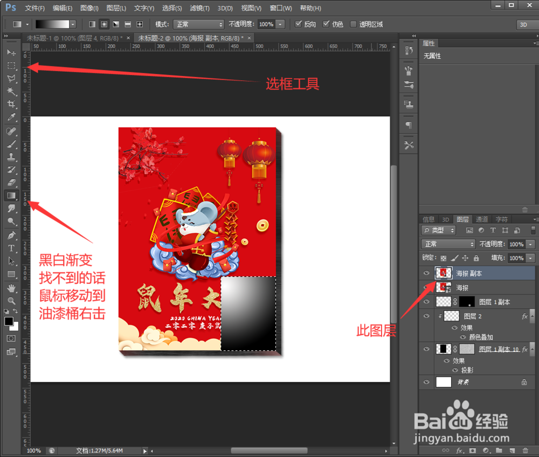Open the 模式 mode dropdown
The height and width of the screenshot is (457, 539).
click(198, 24)
